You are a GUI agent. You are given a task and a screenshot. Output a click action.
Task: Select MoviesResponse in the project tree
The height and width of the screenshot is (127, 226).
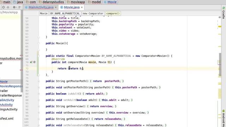click(x=11, y=86)
